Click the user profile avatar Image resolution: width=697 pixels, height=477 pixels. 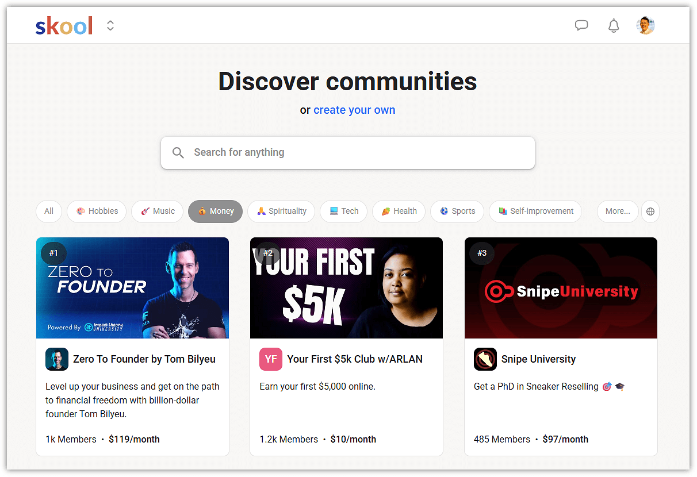point(645,25)
